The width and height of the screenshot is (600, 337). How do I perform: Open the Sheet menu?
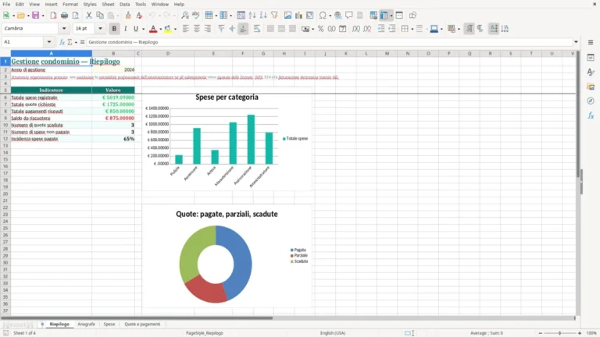[108, 4]
